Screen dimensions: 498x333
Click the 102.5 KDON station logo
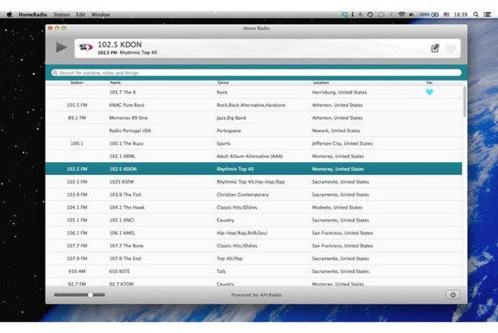[x=86, y=47]
